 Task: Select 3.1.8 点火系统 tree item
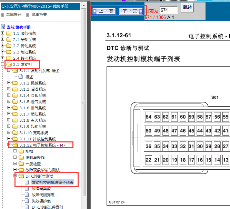coord(32,120)
